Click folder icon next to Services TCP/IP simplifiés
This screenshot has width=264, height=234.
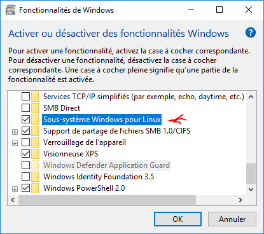click(36, 97)
